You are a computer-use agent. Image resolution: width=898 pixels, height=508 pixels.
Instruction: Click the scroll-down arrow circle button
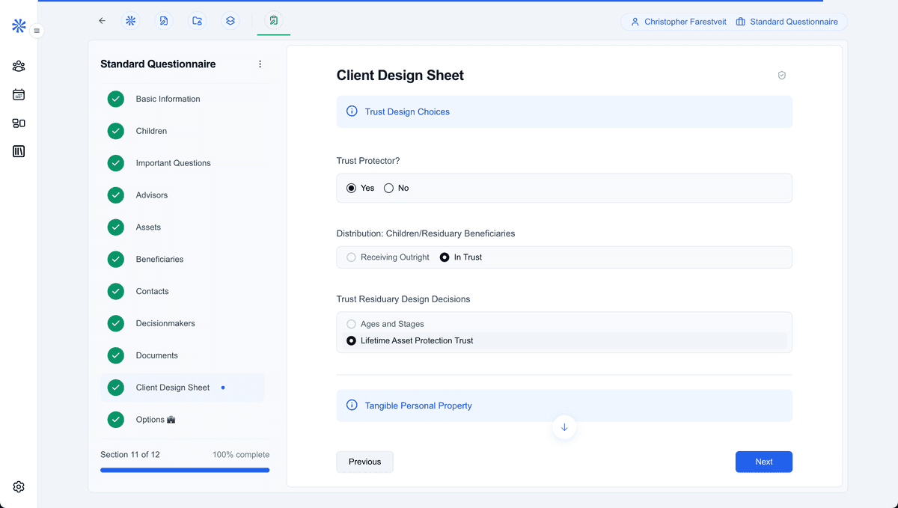[564, 427]
